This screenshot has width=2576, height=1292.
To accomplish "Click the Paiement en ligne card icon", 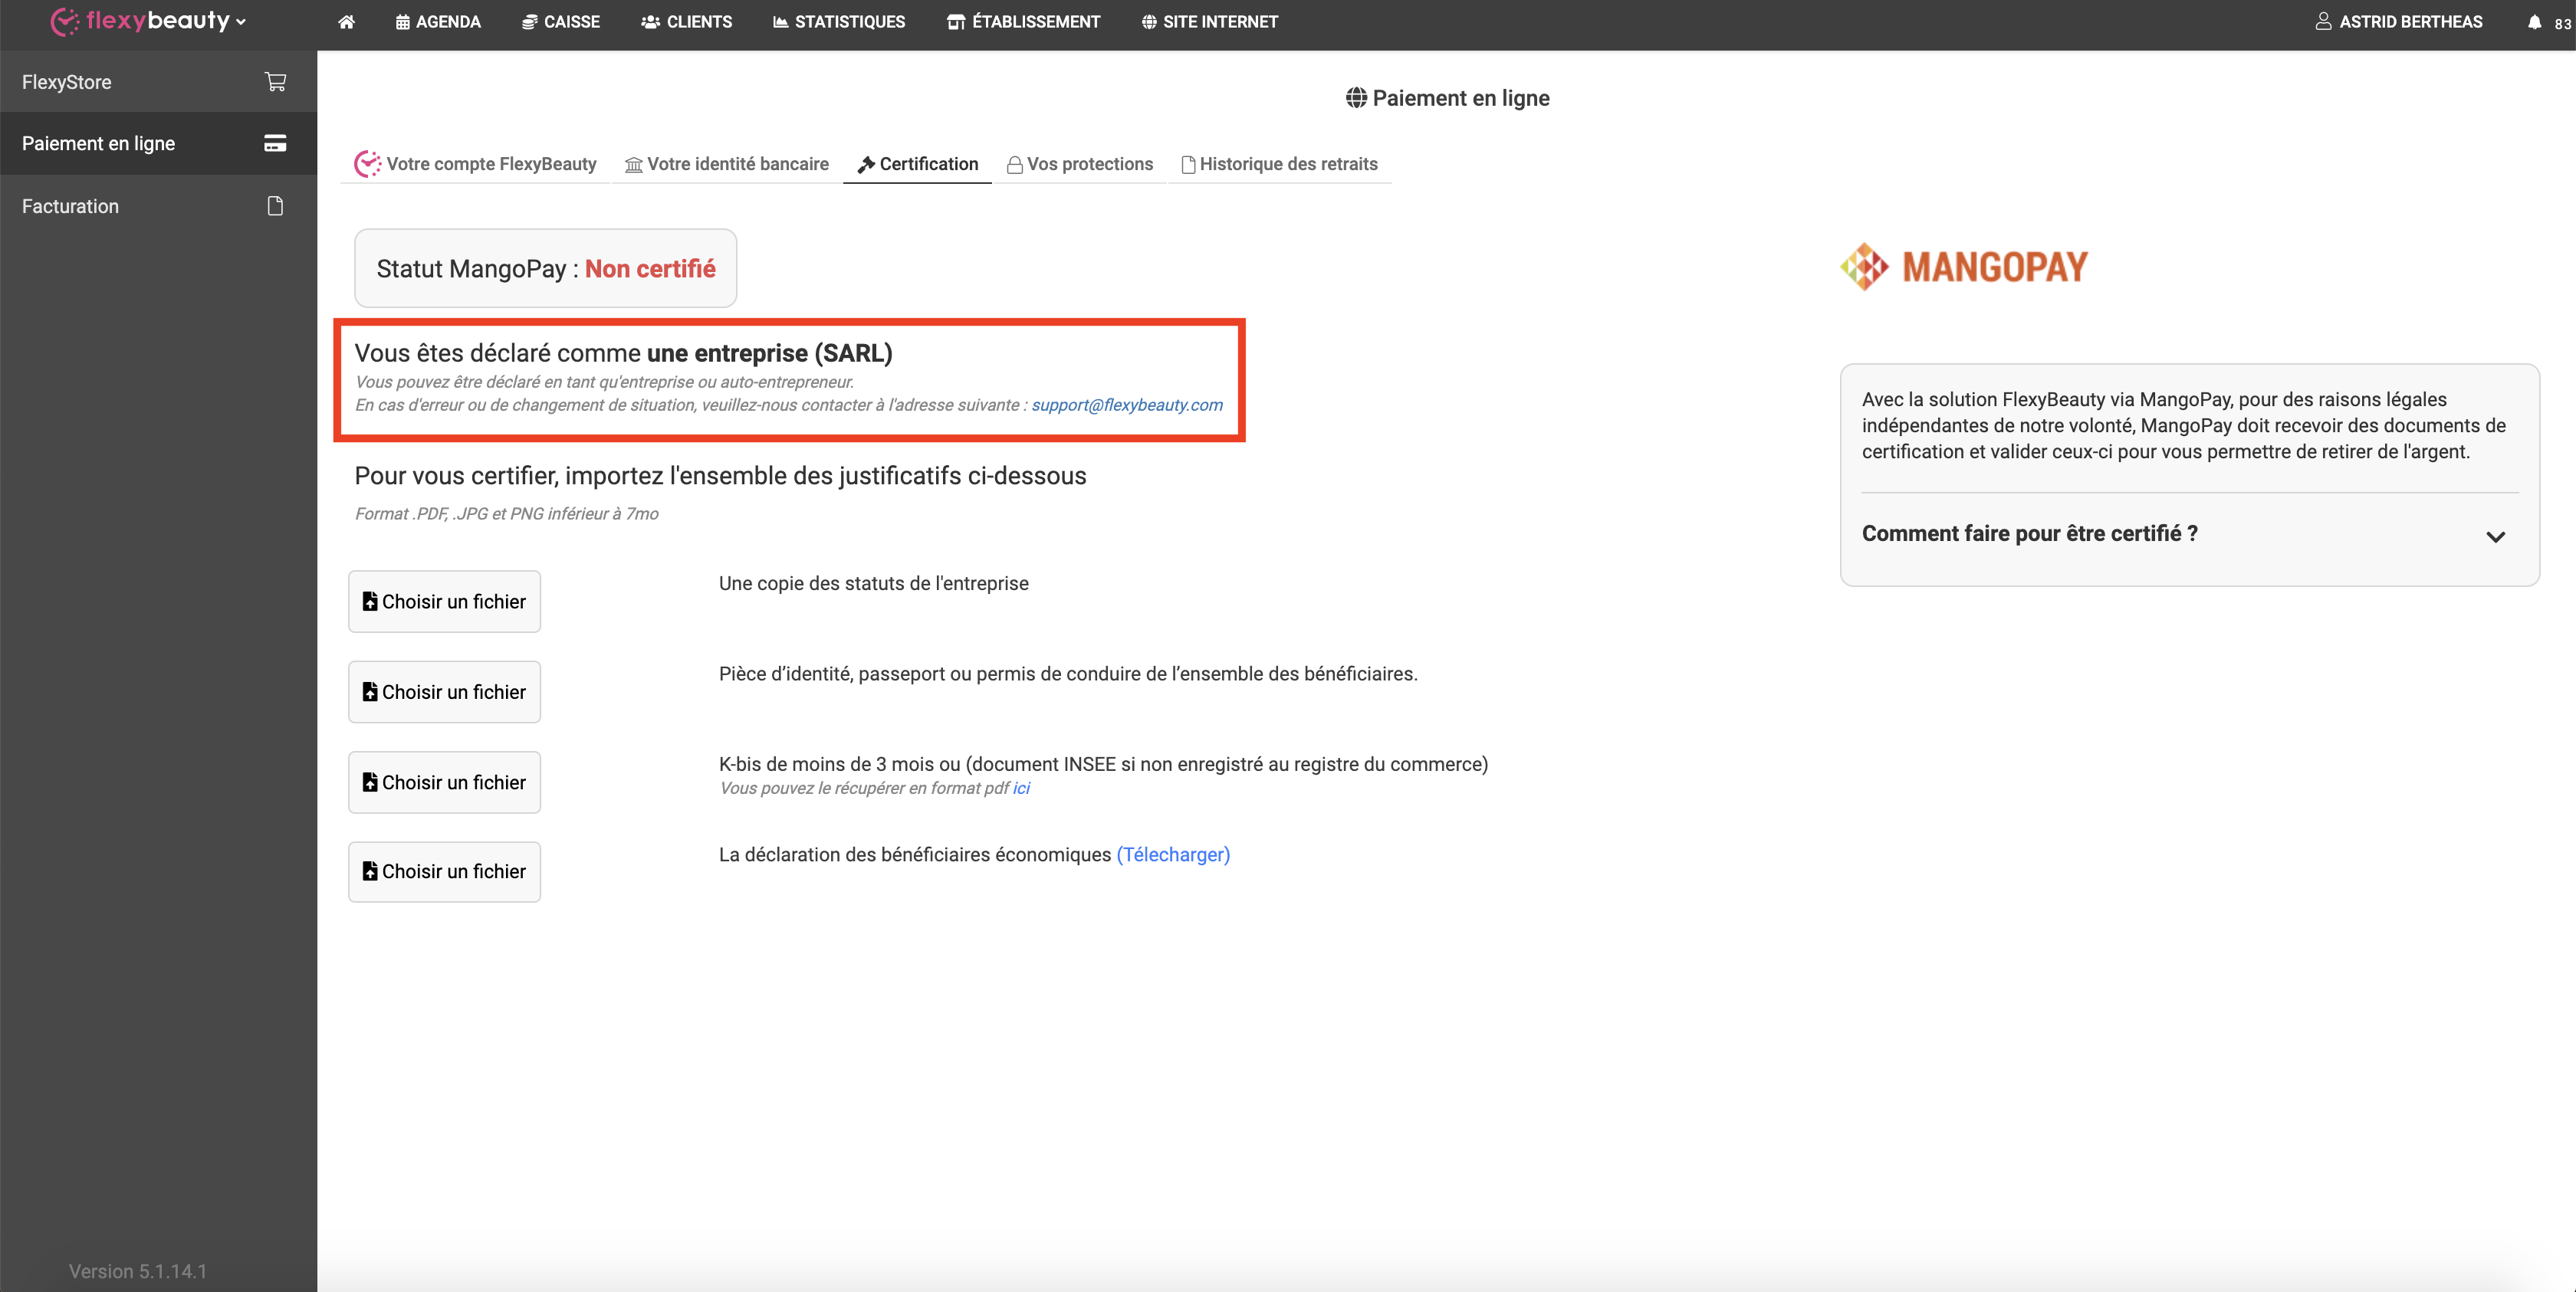I will (x=275, y=143).
